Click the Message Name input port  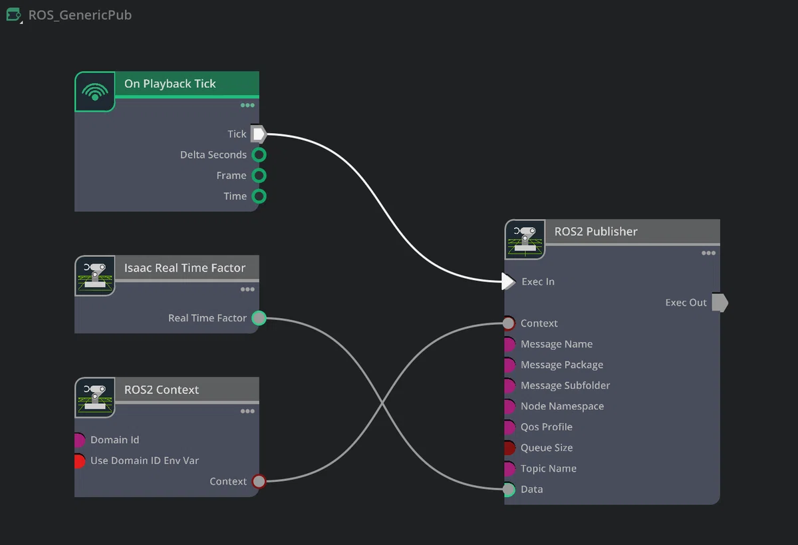click(509, 344)
